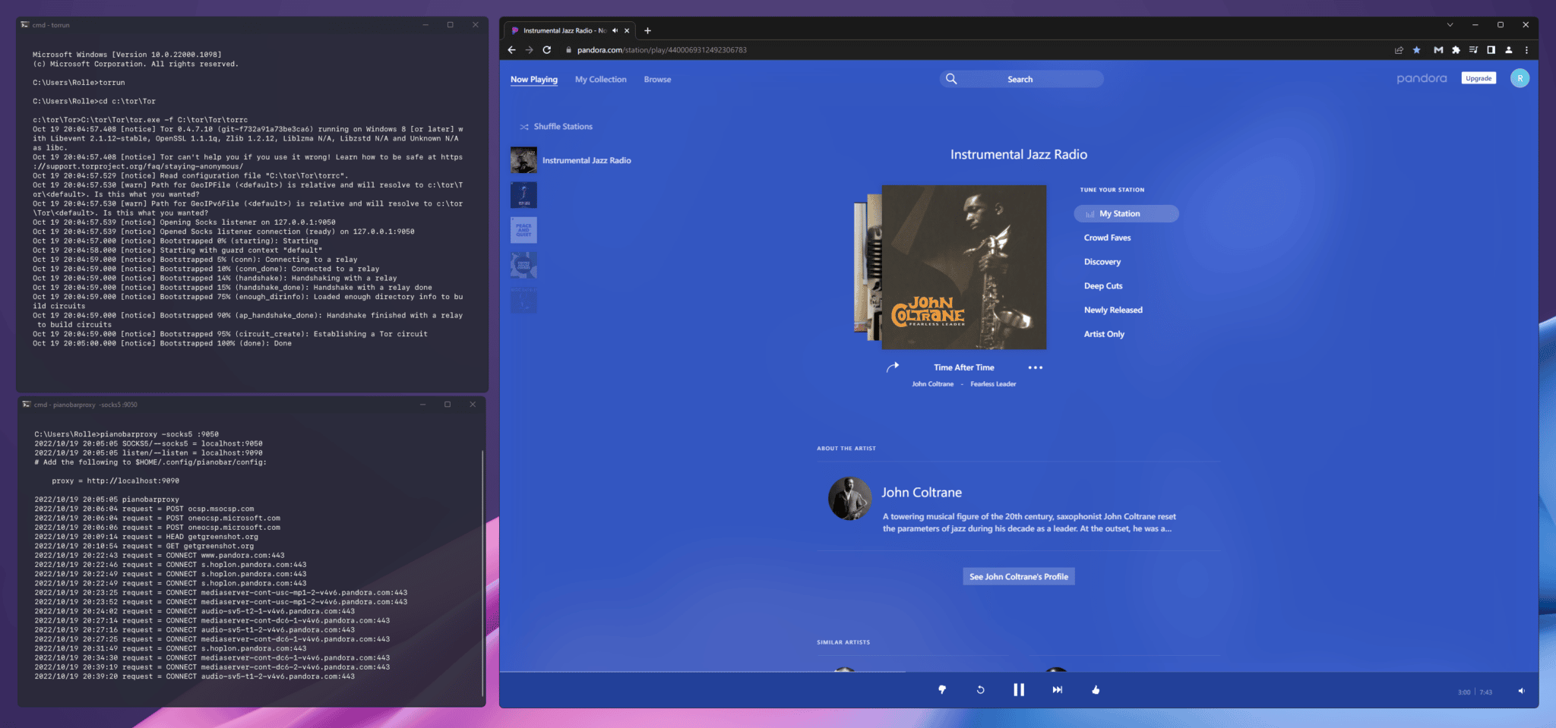Reload the Pandora page
The height and width of the screenshot is (728, 1556).
coord(546,50)
